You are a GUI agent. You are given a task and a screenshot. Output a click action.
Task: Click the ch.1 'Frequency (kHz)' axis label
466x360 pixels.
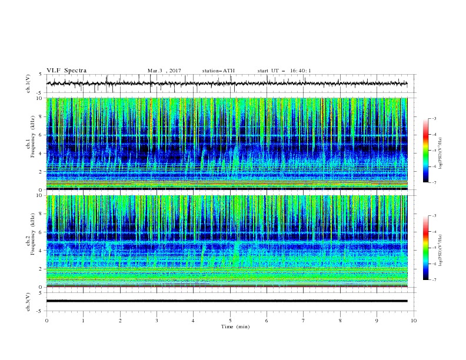33,137
